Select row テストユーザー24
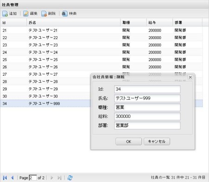This screenshot has width=209, height=182. tap(101, 52)
